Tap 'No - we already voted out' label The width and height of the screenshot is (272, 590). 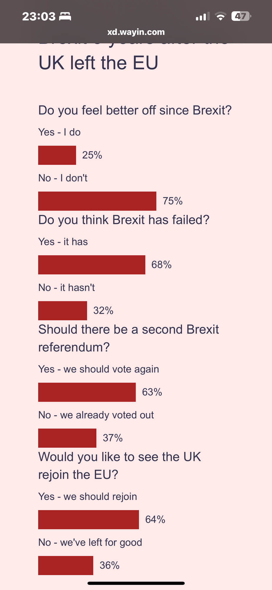tap(96, 415)
